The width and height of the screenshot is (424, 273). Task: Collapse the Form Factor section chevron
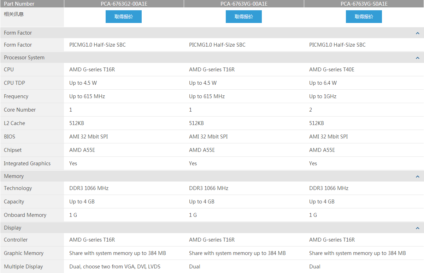[x=418, y=33]
